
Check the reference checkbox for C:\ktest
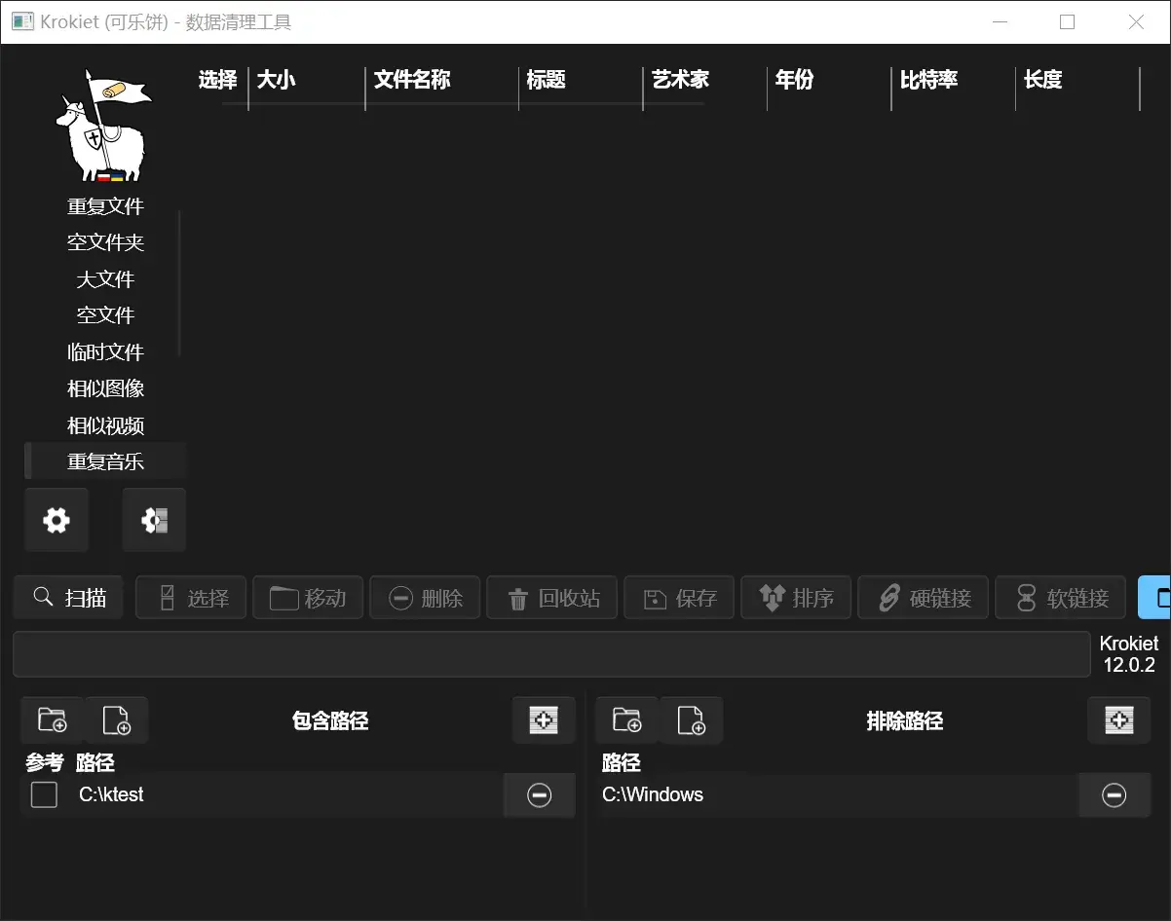point(44,794)
